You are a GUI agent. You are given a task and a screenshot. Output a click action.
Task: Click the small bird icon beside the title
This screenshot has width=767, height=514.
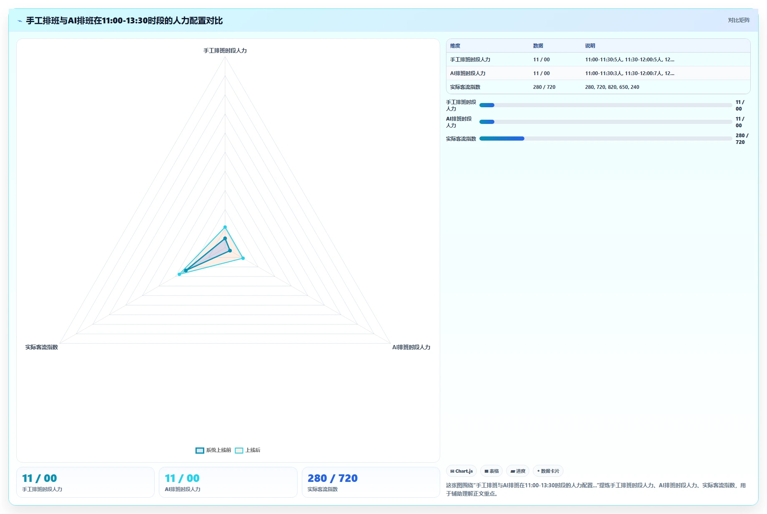[x=20, y=21]
